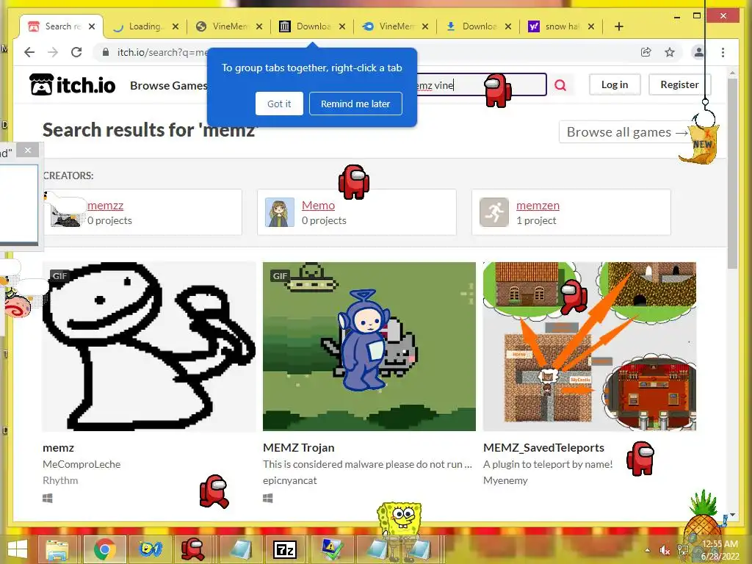
Task: Open creator memzz profile link
Action: (x=106, y=206)
